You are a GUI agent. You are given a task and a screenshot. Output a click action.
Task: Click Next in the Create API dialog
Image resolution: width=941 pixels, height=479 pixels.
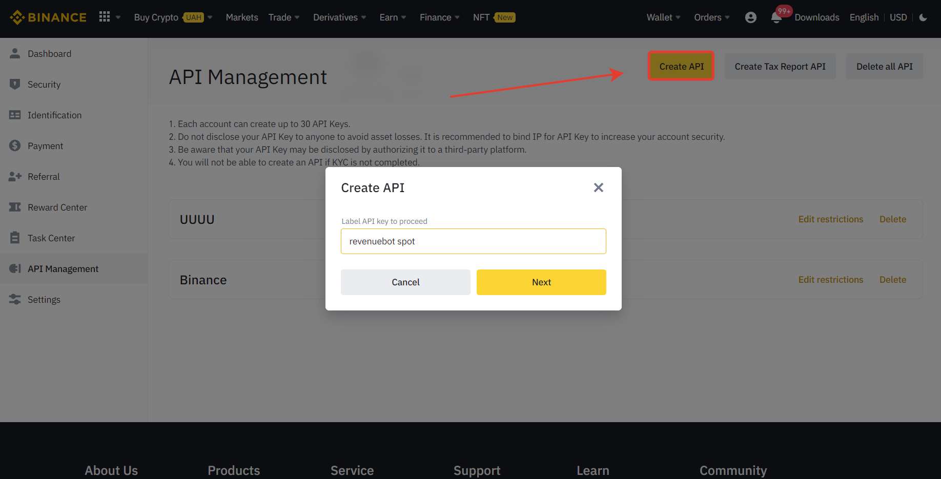[541, 282]
